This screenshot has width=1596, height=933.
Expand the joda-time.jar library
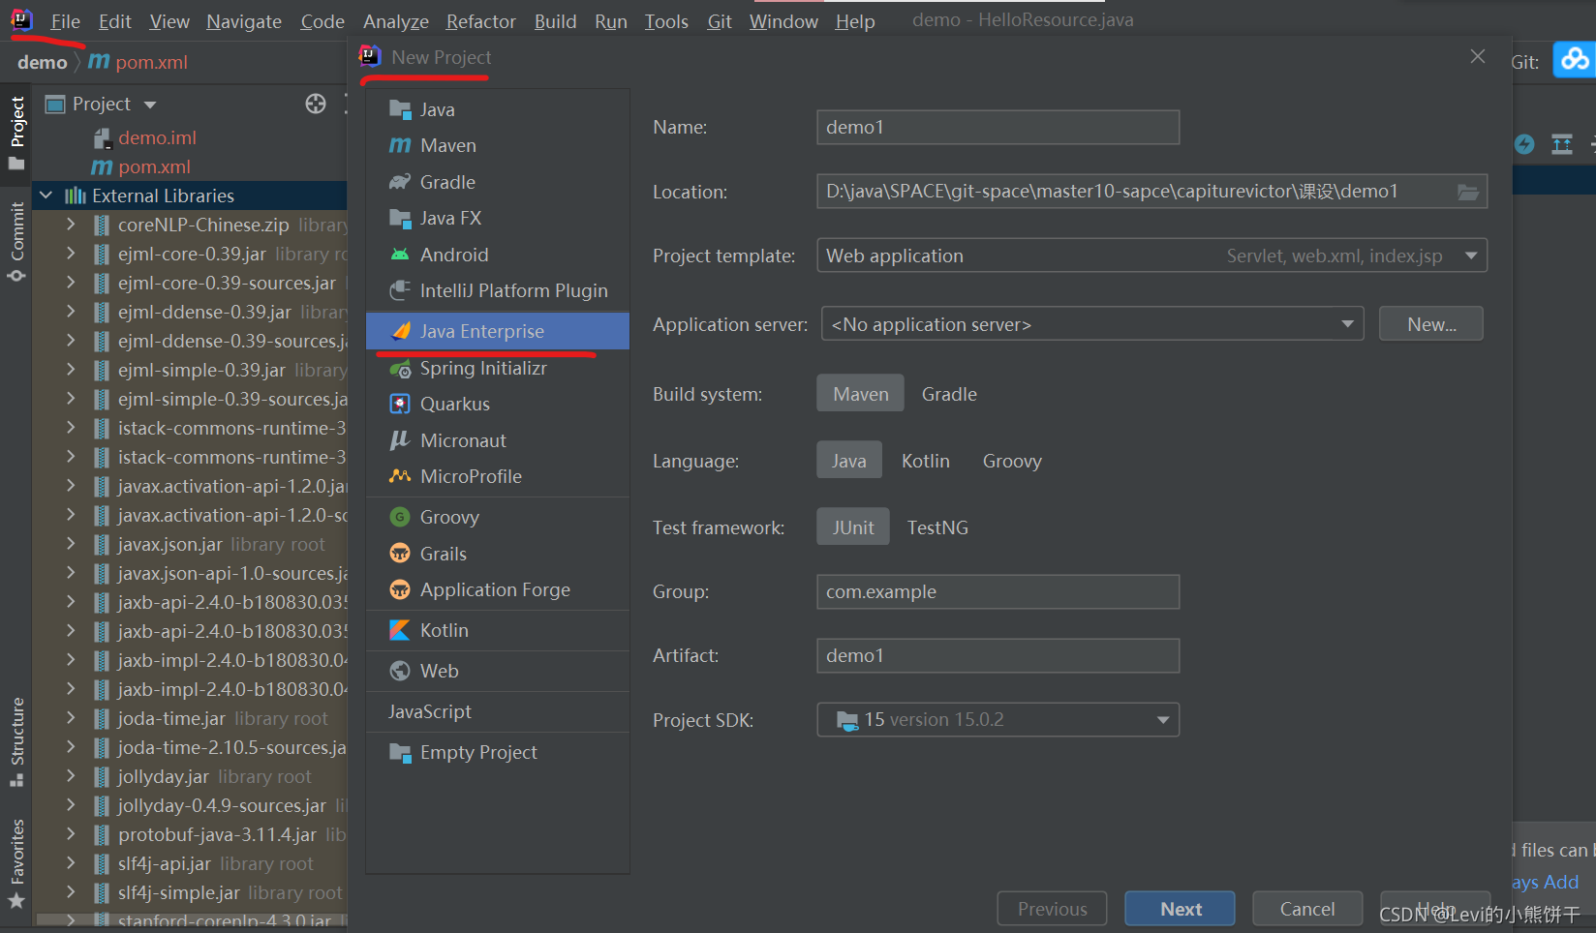coord(71,718)
